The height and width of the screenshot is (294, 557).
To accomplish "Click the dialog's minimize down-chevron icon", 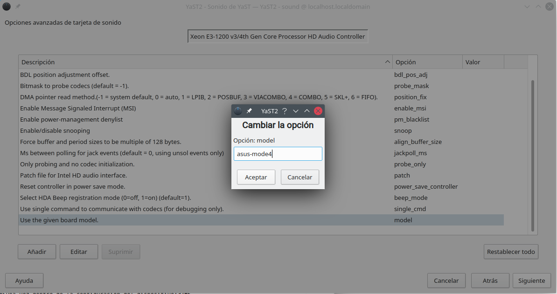I will click(296, 111).
